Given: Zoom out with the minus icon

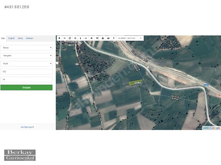Looking at the screenshot, I should pos(64,38).
